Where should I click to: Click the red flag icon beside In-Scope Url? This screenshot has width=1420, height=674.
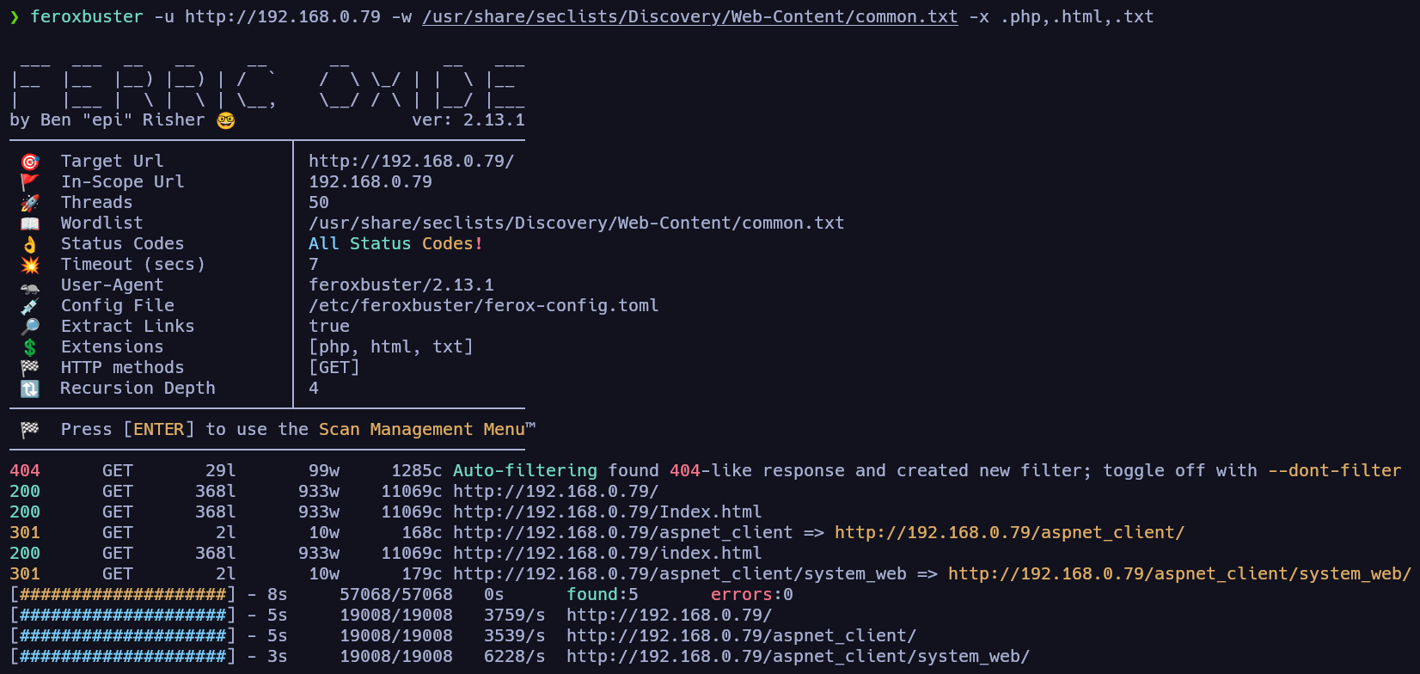(30, 182)
